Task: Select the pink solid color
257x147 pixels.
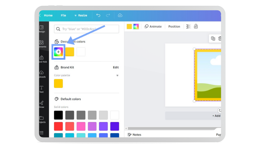Action: click(81, 126)
